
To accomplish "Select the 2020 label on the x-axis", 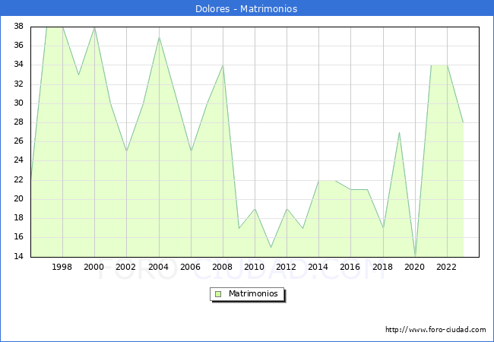I will [x=415, y=267].
